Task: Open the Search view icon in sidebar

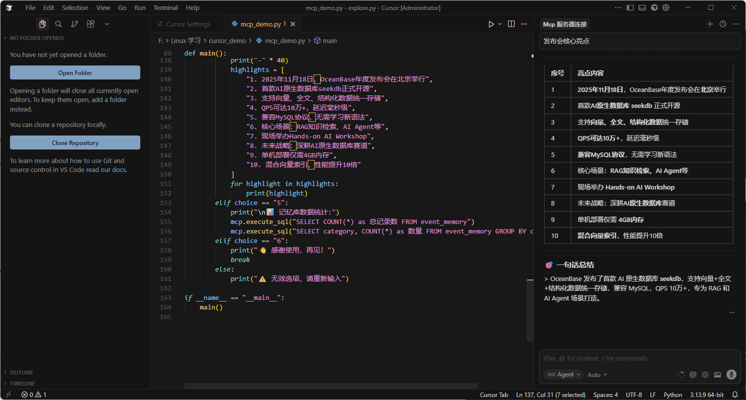Action: (59, 24)
